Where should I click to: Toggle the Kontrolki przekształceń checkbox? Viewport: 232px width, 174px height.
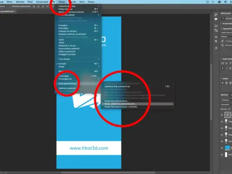pos(10,6)
